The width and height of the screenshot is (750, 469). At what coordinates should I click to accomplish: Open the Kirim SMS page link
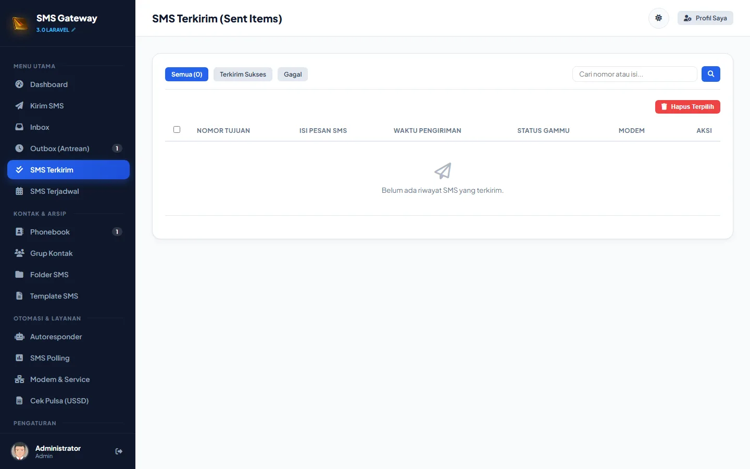coord(68,106)
